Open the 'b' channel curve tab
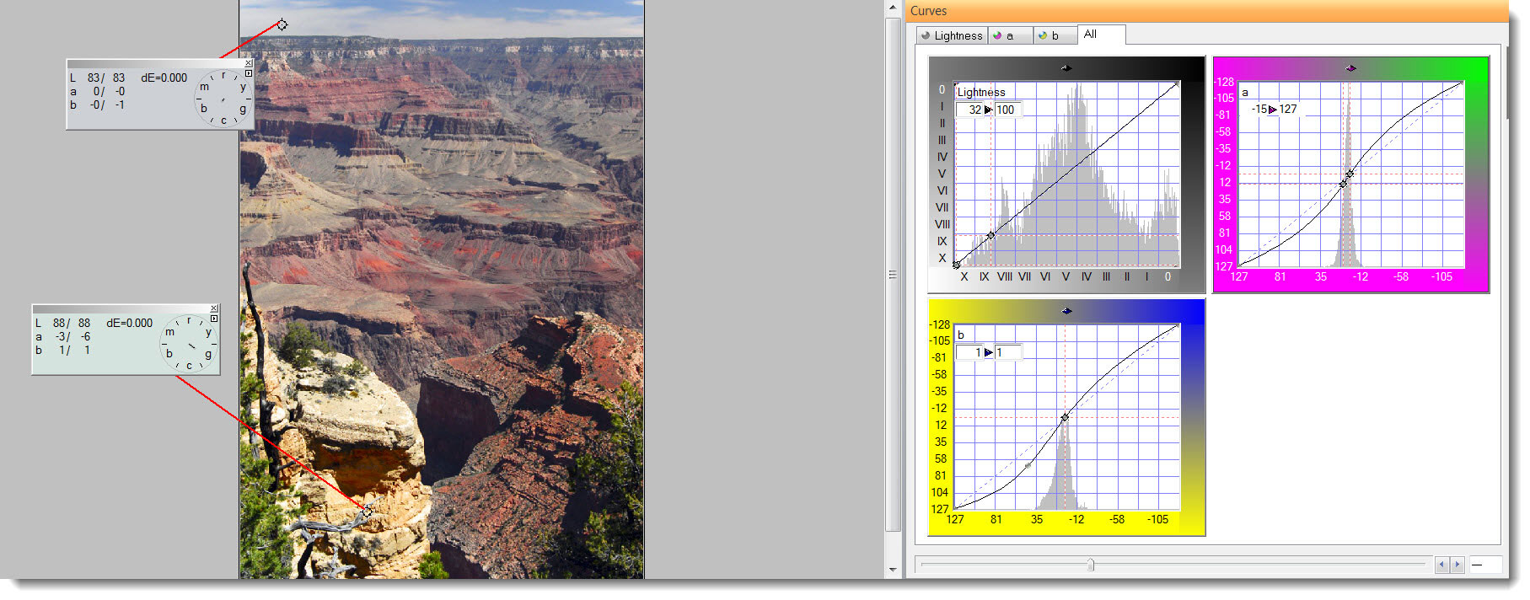 click(1054, 35)
